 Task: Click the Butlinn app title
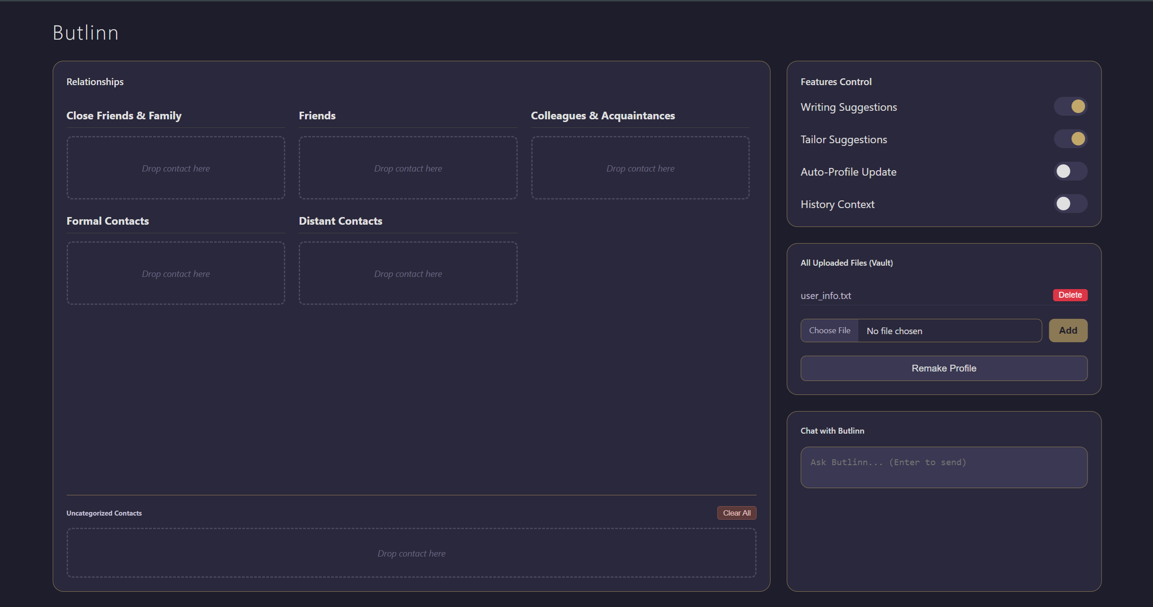pos(86,33)
